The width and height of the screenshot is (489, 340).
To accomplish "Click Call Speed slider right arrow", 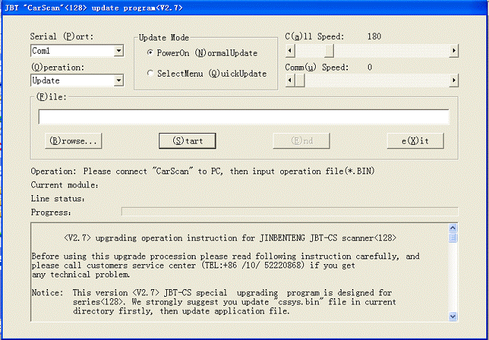I will pyautogui.click(x=454, y=51).
